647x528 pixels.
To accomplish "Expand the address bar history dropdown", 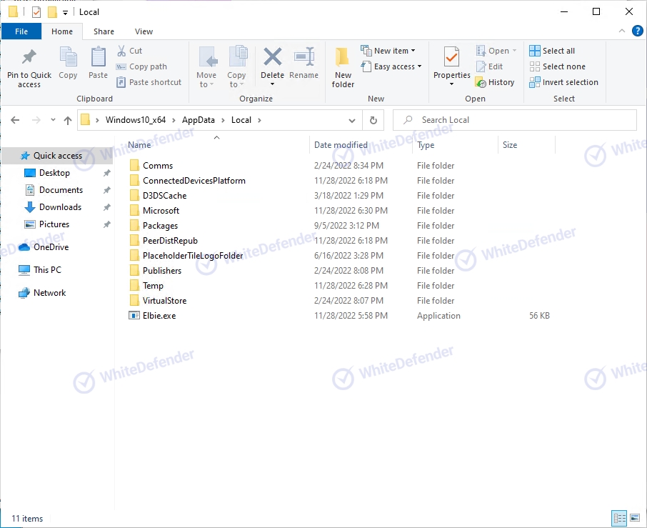I will point(352,121).
